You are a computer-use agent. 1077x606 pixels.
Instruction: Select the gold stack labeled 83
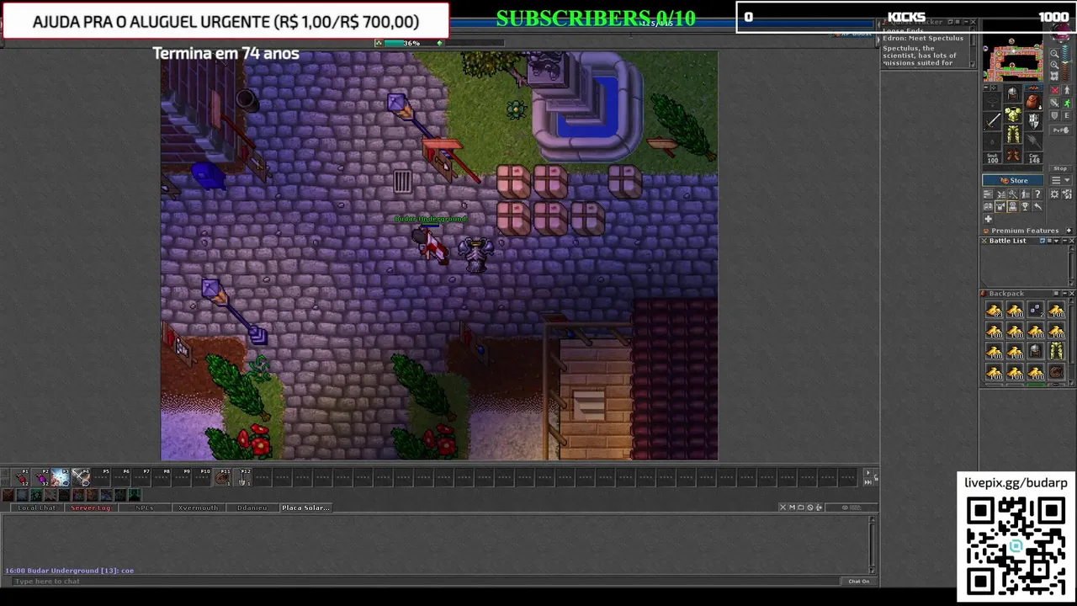(994, 310)
